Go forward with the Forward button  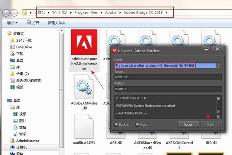14,13
